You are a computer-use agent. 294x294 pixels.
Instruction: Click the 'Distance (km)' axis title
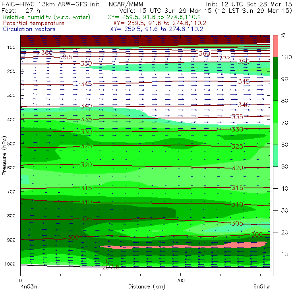147,286
